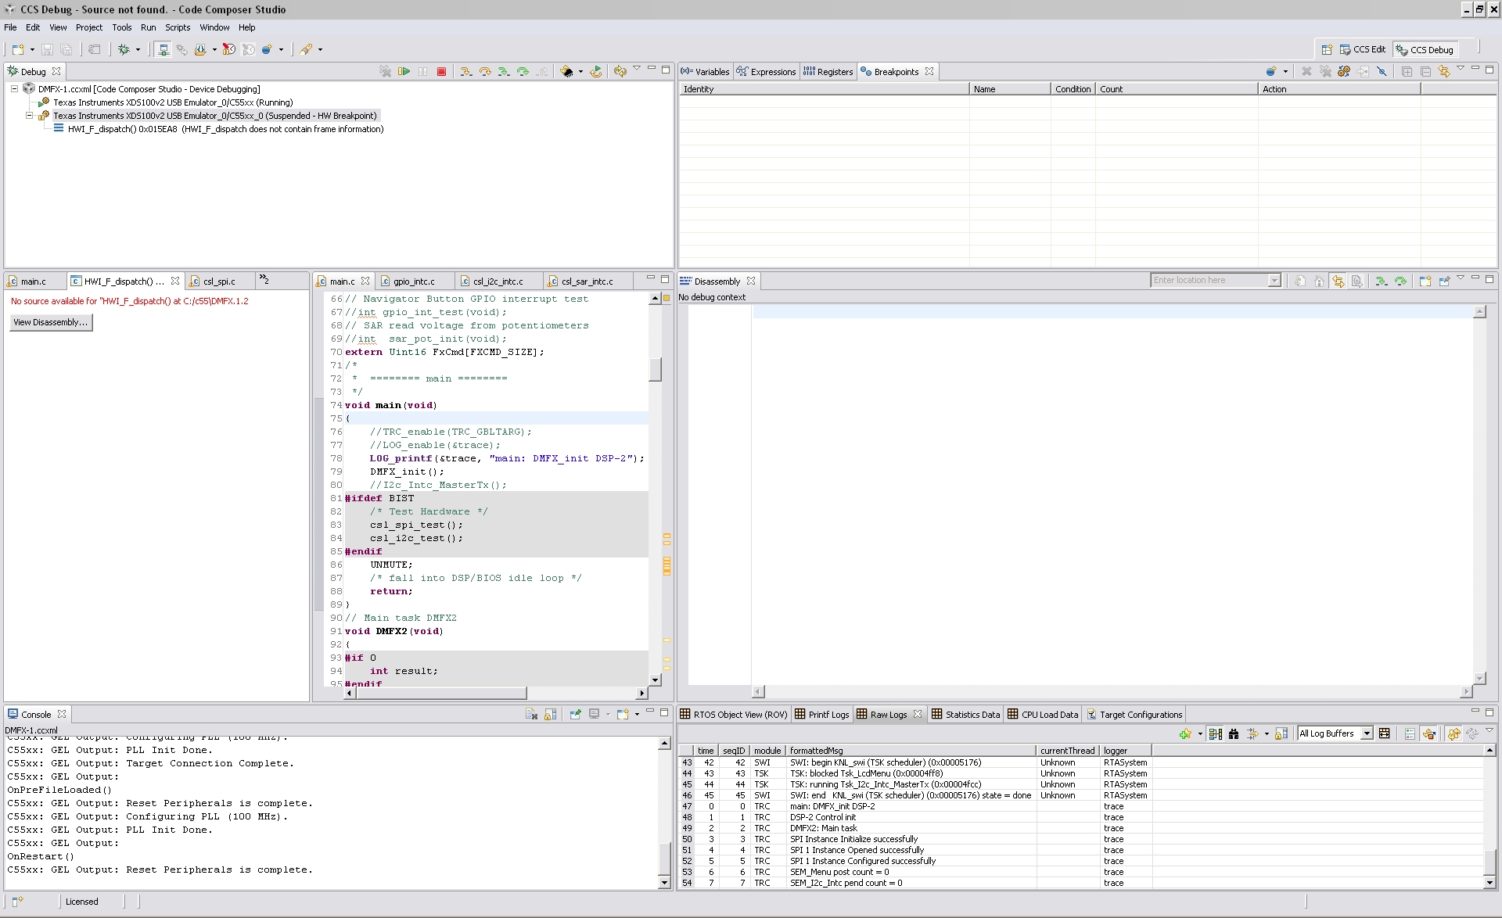Viewport: 1502px width, 918px height.
Task: Pin the Console view
Action: (576, 714)
